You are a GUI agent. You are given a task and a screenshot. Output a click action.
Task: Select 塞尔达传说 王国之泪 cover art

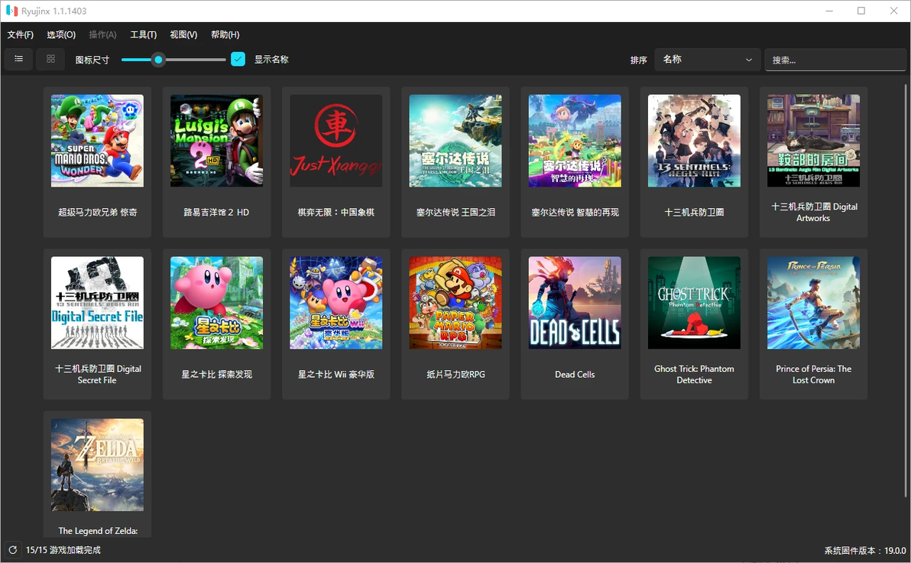click(x=455, y=141)
